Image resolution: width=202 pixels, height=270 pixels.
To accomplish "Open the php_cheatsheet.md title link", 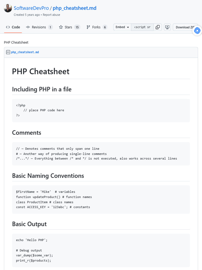I will 74,8.
